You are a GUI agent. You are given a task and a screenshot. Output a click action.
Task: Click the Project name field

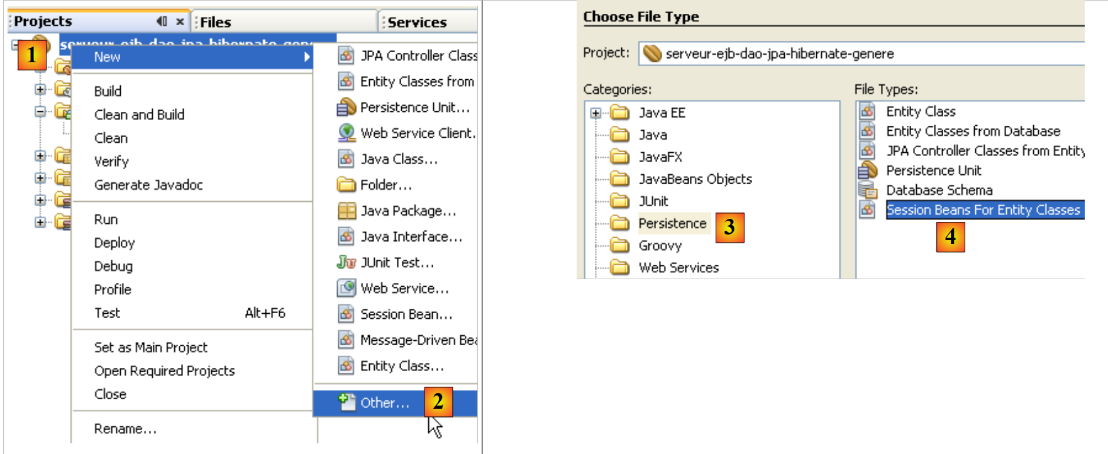click(x=861, y=54)
